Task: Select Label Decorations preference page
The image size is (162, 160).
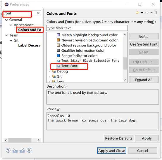Action: (30, 45)
